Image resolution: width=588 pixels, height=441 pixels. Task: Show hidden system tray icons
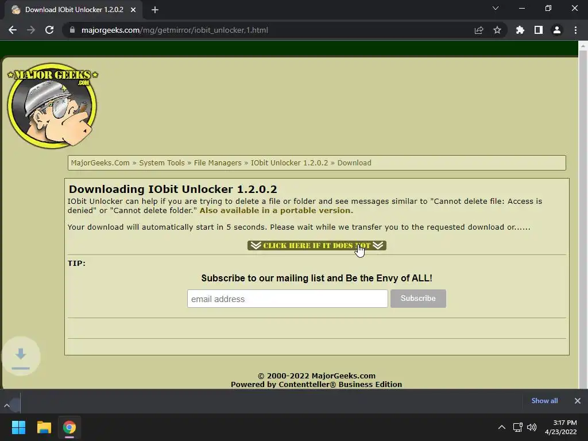click(x=501, y=427)
